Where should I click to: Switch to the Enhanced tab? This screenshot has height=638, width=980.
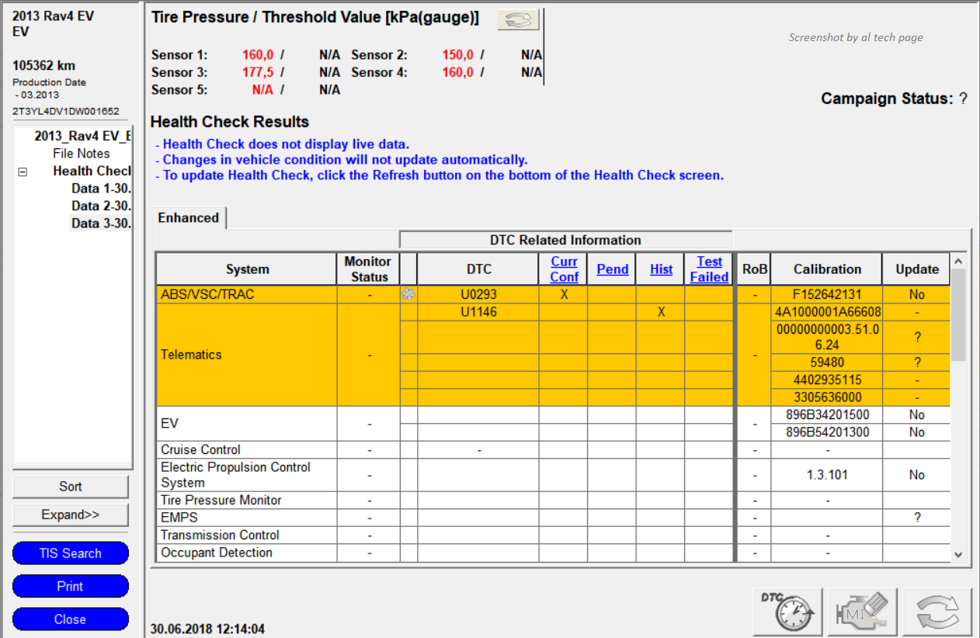pyautogui.click(x=189, y=218)
